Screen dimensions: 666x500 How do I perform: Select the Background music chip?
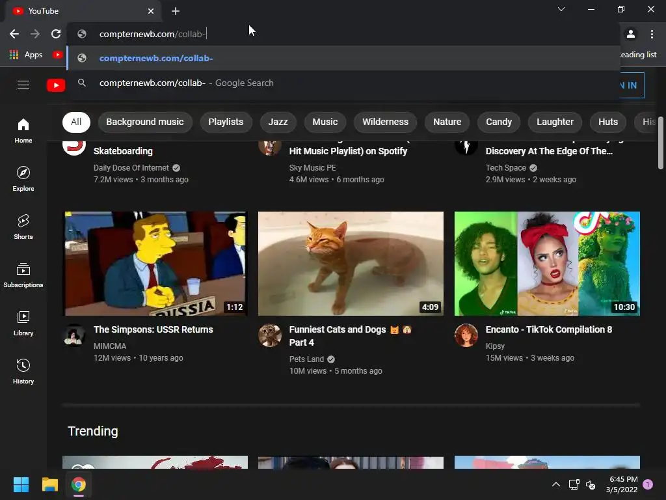tap(145, 122)
